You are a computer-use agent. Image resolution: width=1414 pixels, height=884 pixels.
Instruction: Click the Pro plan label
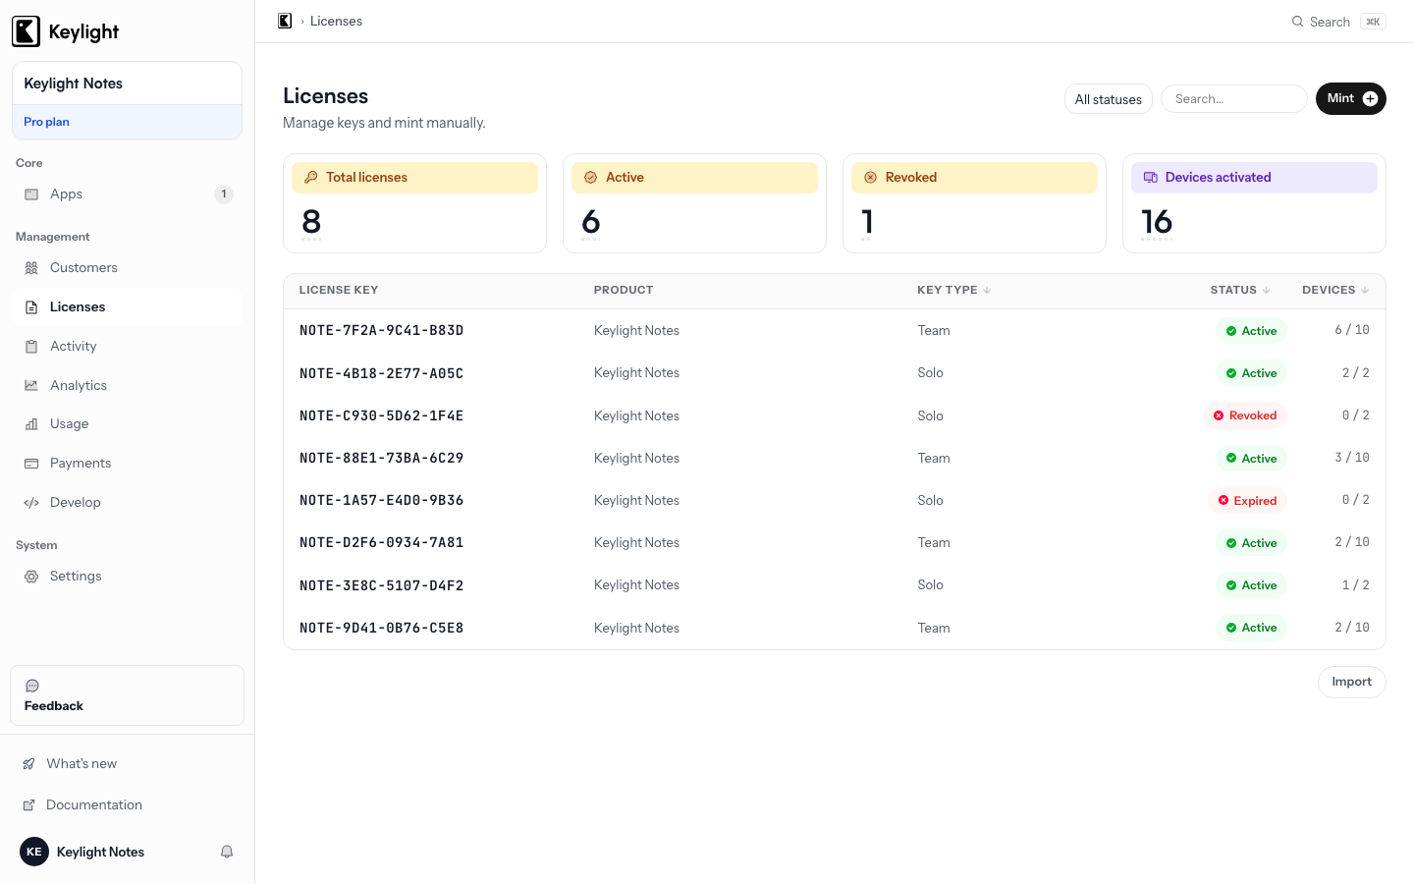(x=46, y=122)
